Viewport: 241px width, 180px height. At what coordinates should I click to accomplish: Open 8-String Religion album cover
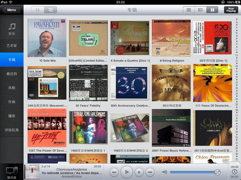click(x=171, y=38)
